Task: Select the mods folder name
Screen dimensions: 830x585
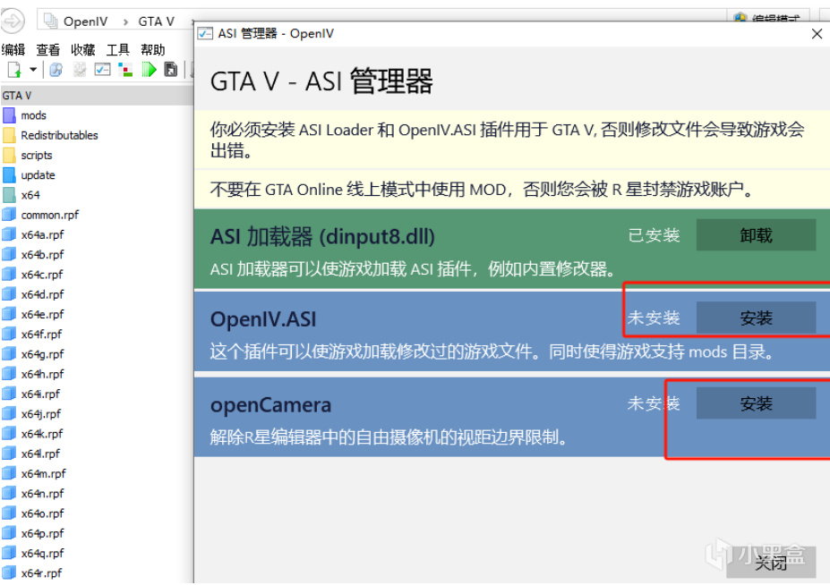Action: coord(33,115)
